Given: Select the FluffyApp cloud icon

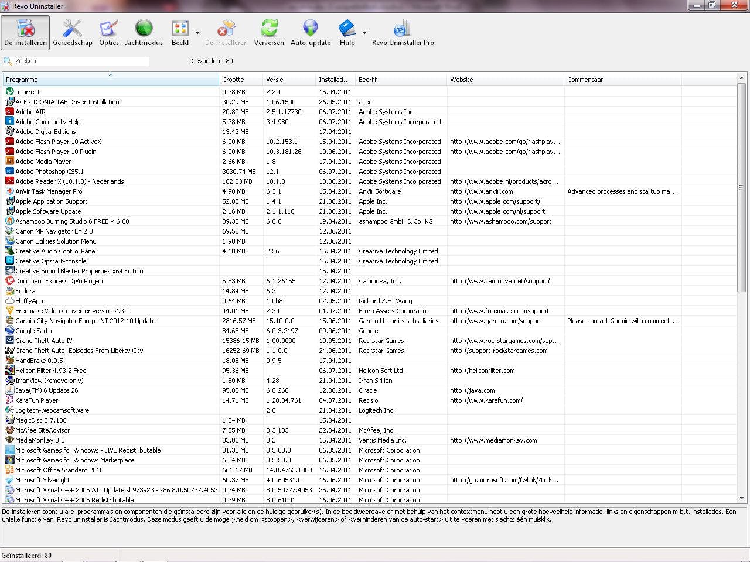Looking at the screenshot, I should [10, 301].
